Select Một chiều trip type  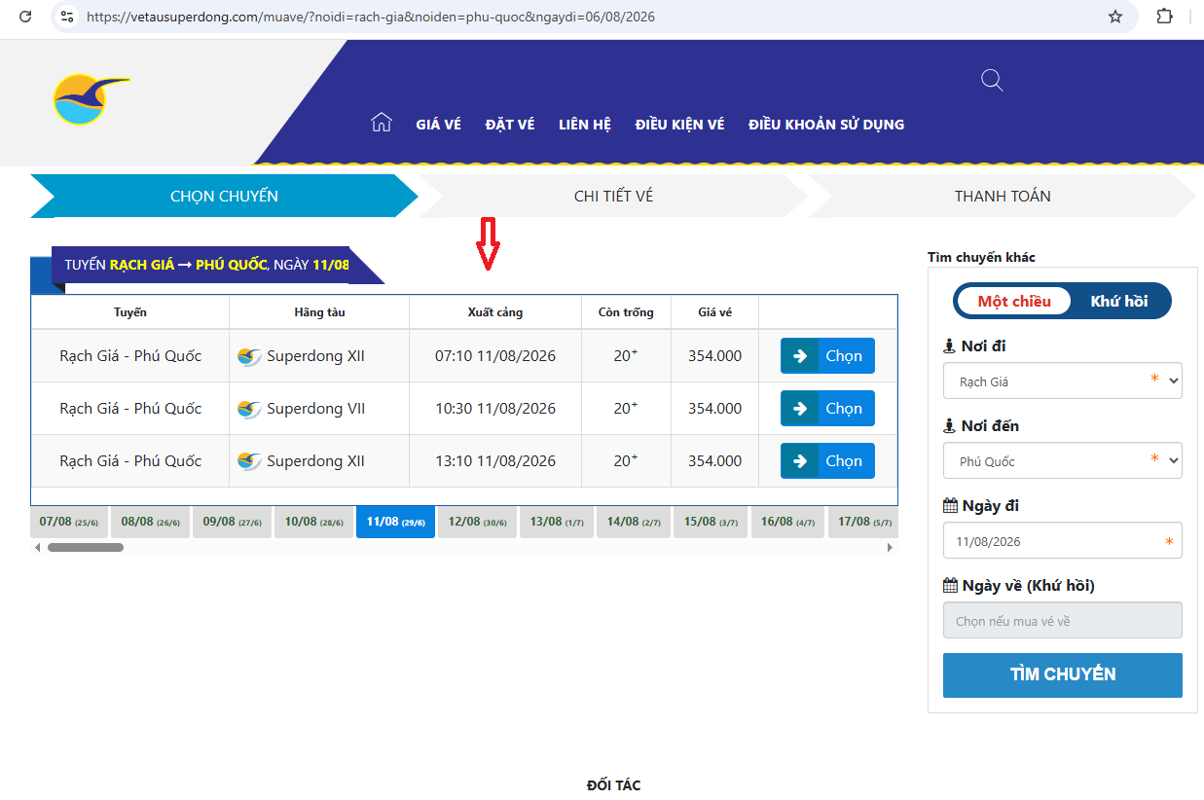[1014, 301]
